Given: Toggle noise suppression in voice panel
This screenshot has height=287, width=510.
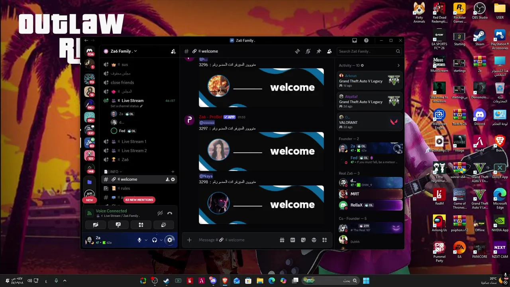Looking at the screenshot, I should coord(160,213).
